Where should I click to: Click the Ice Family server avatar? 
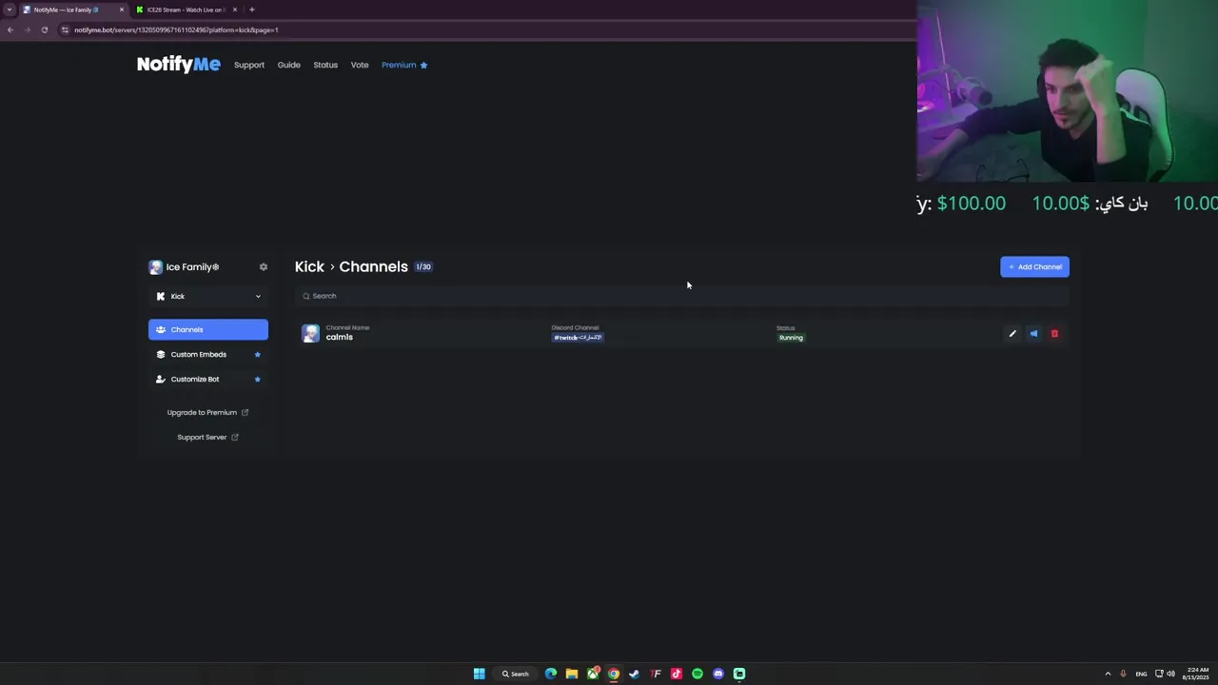pos(156,267)
